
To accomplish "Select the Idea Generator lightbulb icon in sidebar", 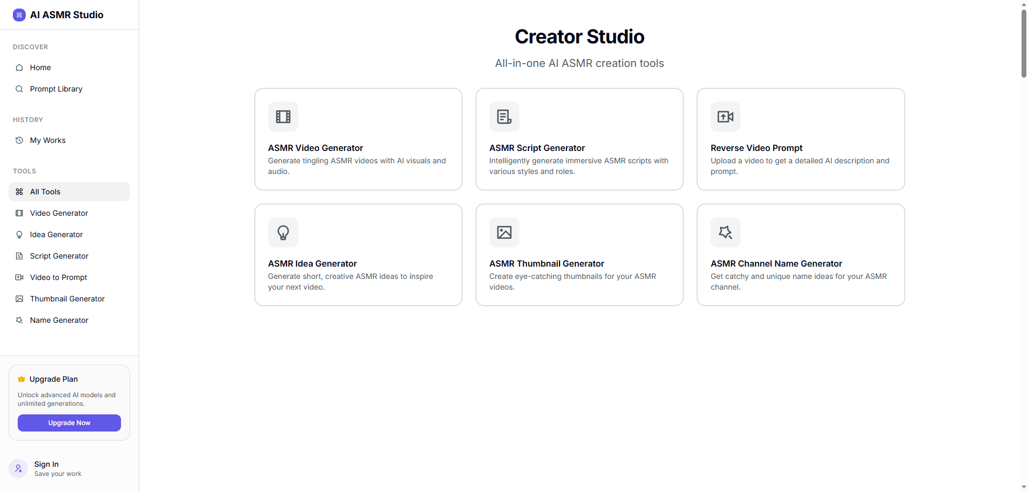I will [x=19, y=234].
